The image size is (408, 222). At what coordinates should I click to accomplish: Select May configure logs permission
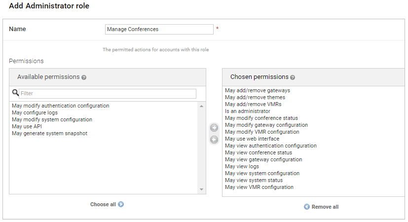click(35, 112)
